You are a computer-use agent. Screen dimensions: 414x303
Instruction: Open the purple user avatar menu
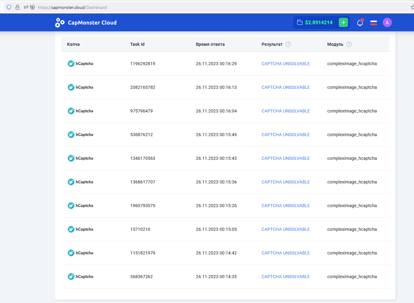click(387, 22)
